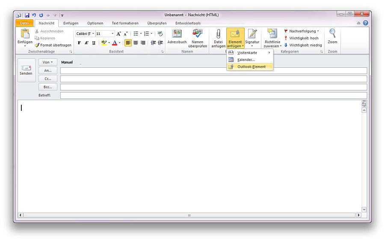This screenshot has width=385, height=240.
Task: Choose Kalender... from the menu
Action: point(250,60)
